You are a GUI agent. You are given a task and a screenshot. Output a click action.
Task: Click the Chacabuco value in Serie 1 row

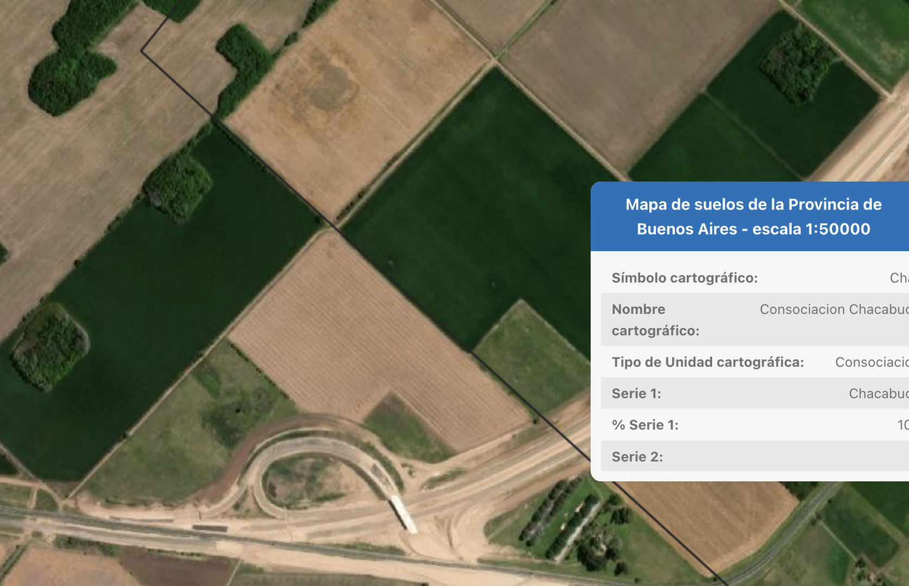click(878, 393)
